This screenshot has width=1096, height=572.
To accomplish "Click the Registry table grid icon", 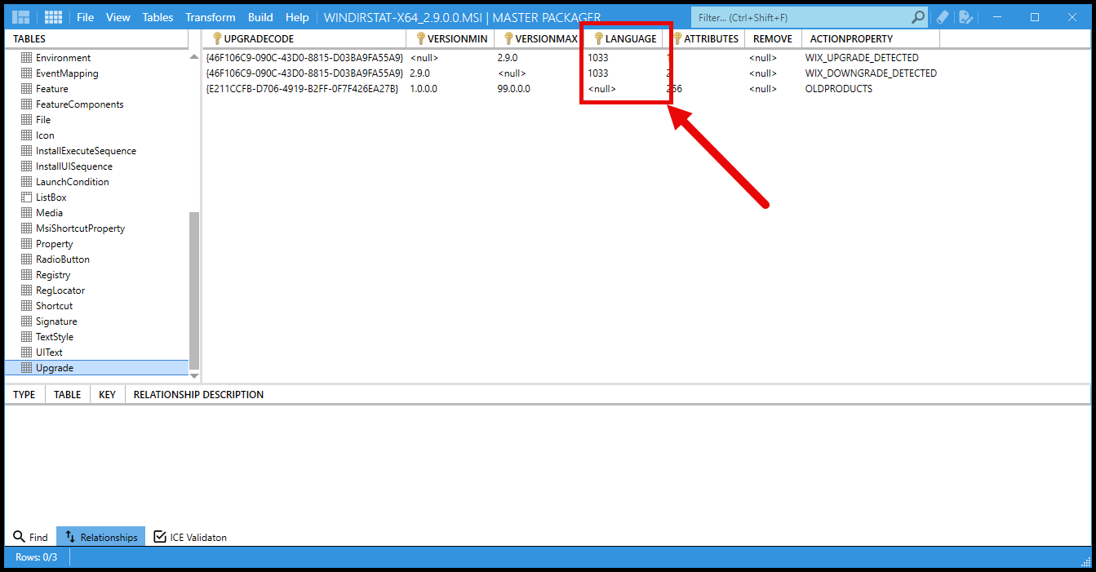I will (x=26, y=275).
